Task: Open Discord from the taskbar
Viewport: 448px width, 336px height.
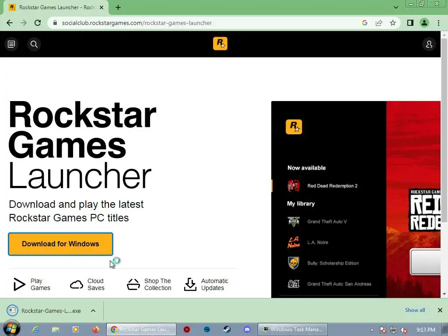Action: click(x=247, y=329)
